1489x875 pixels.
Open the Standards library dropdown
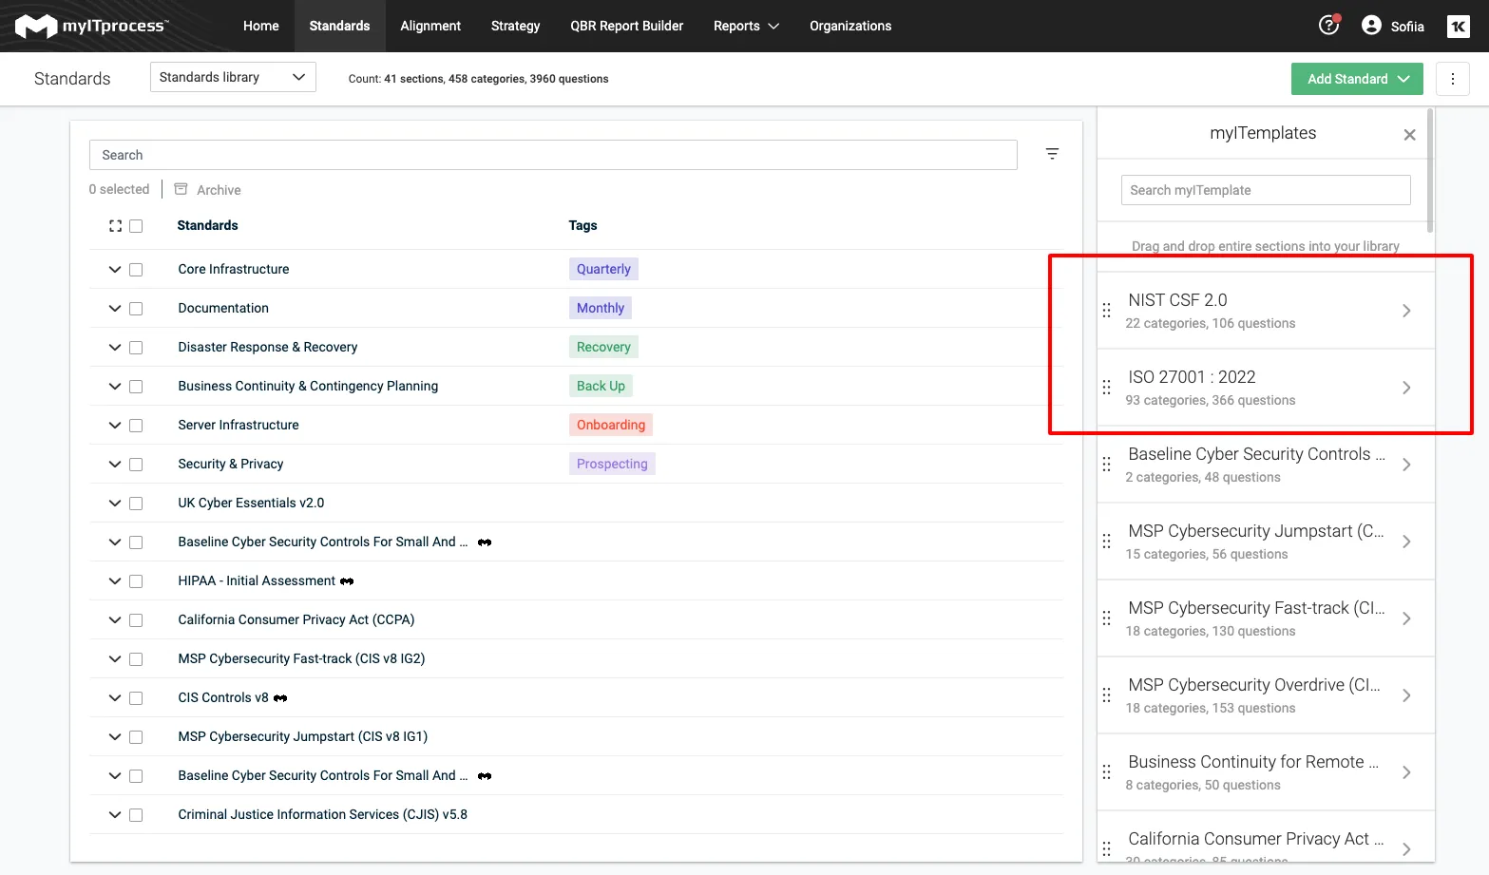pos(233,77)
